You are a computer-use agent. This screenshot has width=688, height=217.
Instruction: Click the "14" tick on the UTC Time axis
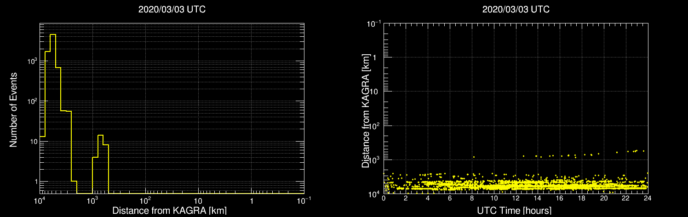[x=538, y=198]
